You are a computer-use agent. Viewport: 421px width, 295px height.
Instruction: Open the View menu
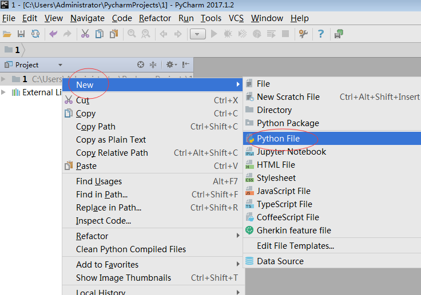point(53,18)
